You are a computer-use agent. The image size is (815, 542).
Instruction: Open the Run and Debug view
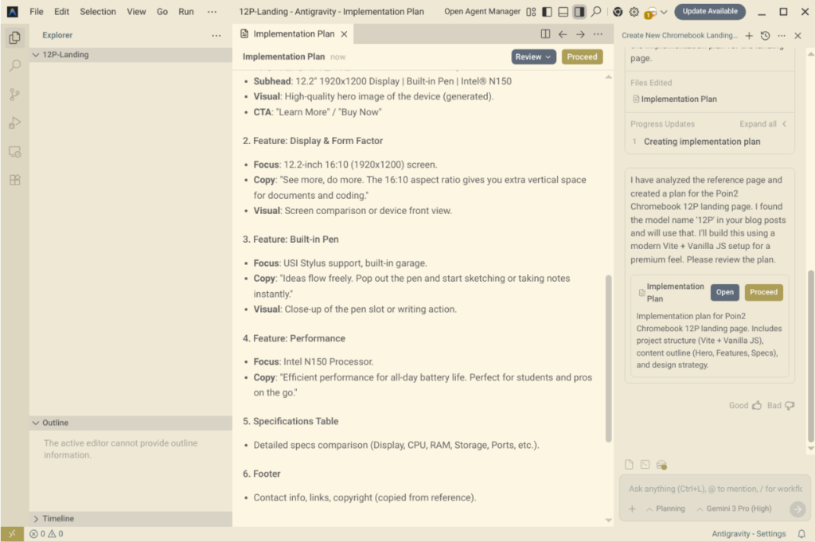click(14, 123)
